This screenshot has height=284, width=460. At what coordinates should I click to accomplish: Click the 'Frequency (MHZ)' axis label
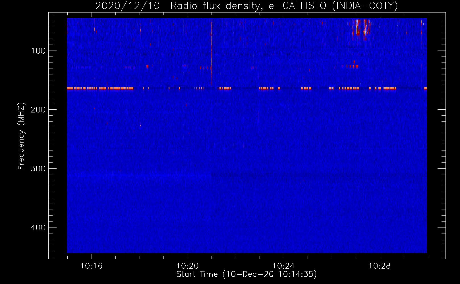tap(21, 136)
